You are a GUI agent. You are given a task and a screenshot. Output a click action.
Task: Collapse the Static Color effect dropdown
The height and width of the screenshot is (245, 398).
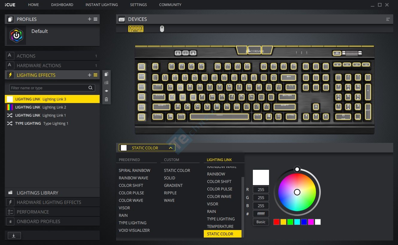147,148
